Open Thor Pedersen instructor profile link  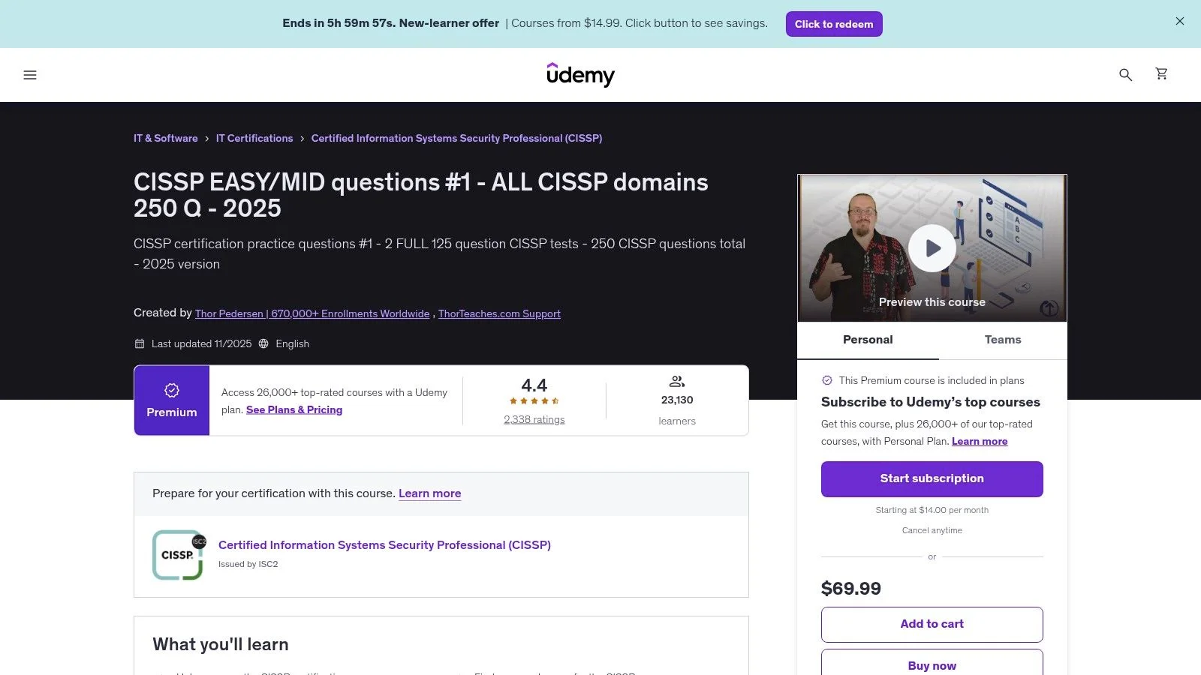pos(312,313)
